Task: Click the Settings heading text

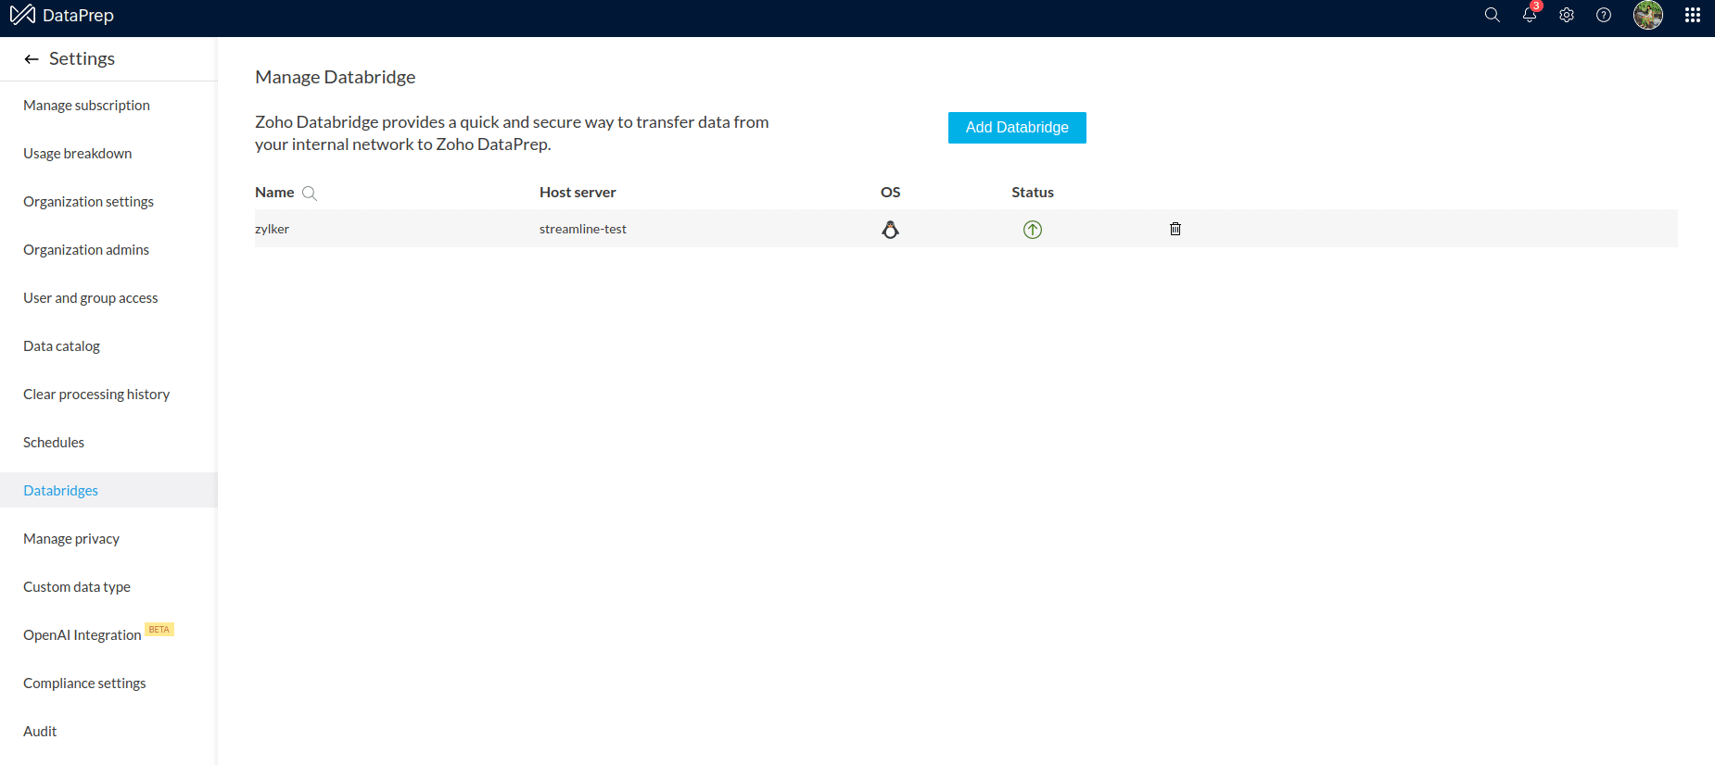Action: [x=82, y=58]
